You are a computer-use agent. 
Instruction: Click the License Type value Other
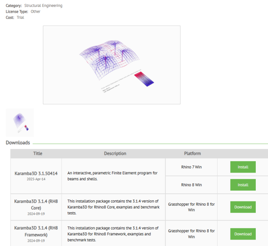36,12
